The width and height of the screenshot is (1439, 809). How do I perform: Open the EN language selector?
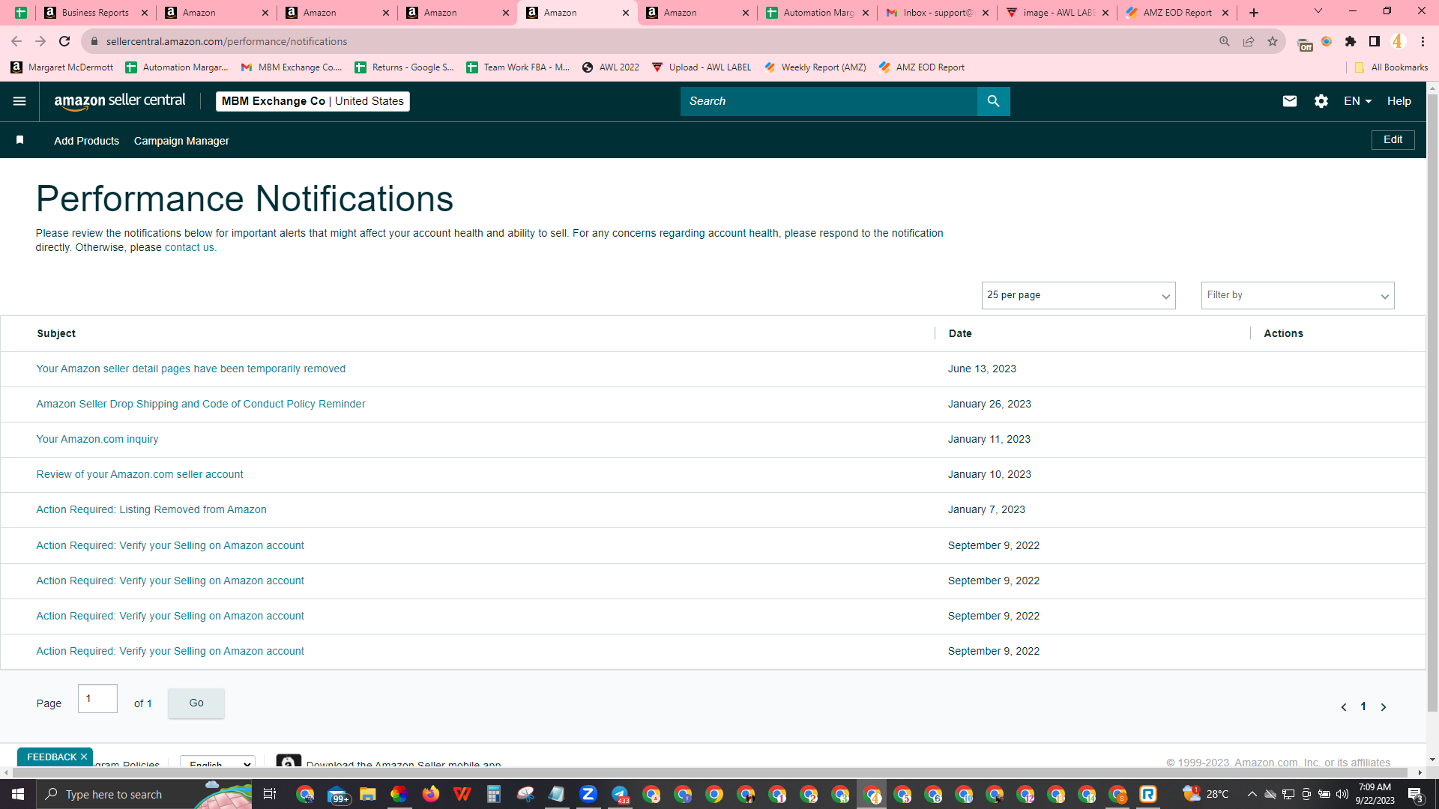click(x=1357, y=101)
